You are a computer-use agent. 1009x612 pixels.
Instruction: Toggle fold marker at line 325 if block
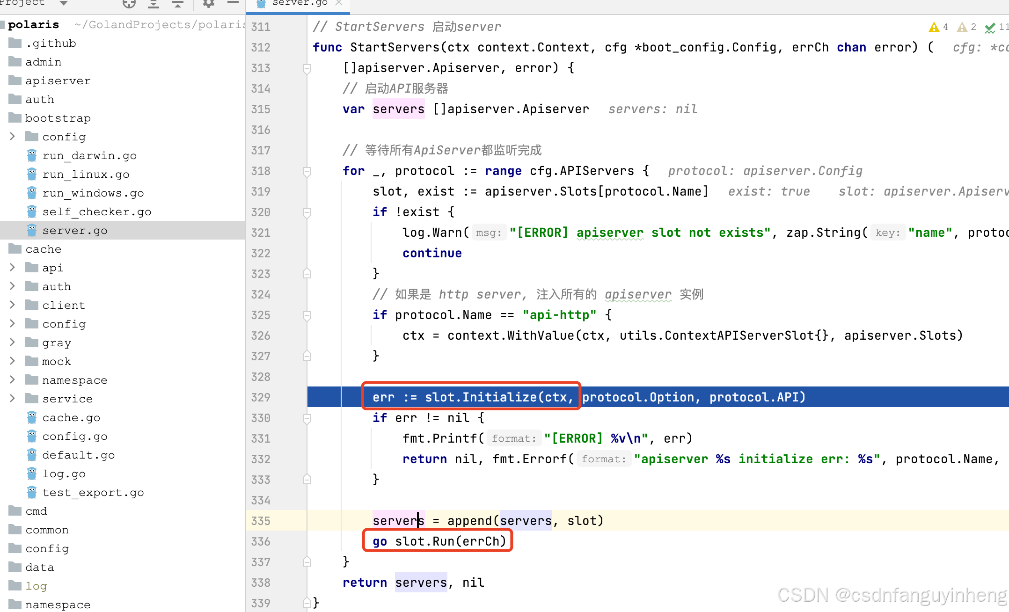click(307, 315)
